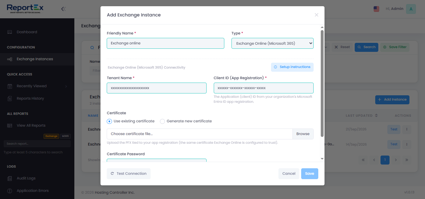Click the 14/Sep/2026 date cell
Viewport: 425px width, 199px height.
[356, 144]
